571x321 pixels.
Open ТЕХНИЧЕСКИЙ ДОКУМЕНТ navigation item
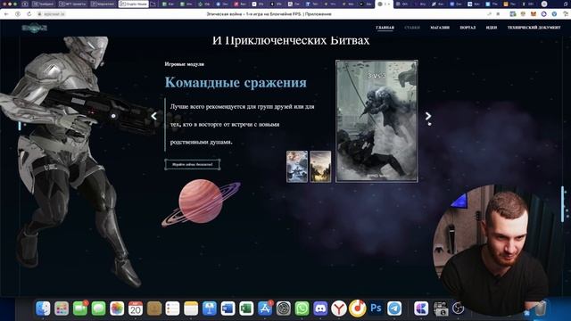point(534,28)
